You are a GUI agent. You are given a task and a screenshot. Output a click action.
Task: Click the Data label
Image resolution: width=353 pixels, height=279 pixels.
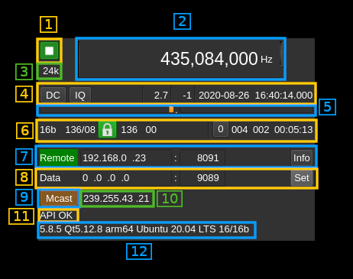50,178
